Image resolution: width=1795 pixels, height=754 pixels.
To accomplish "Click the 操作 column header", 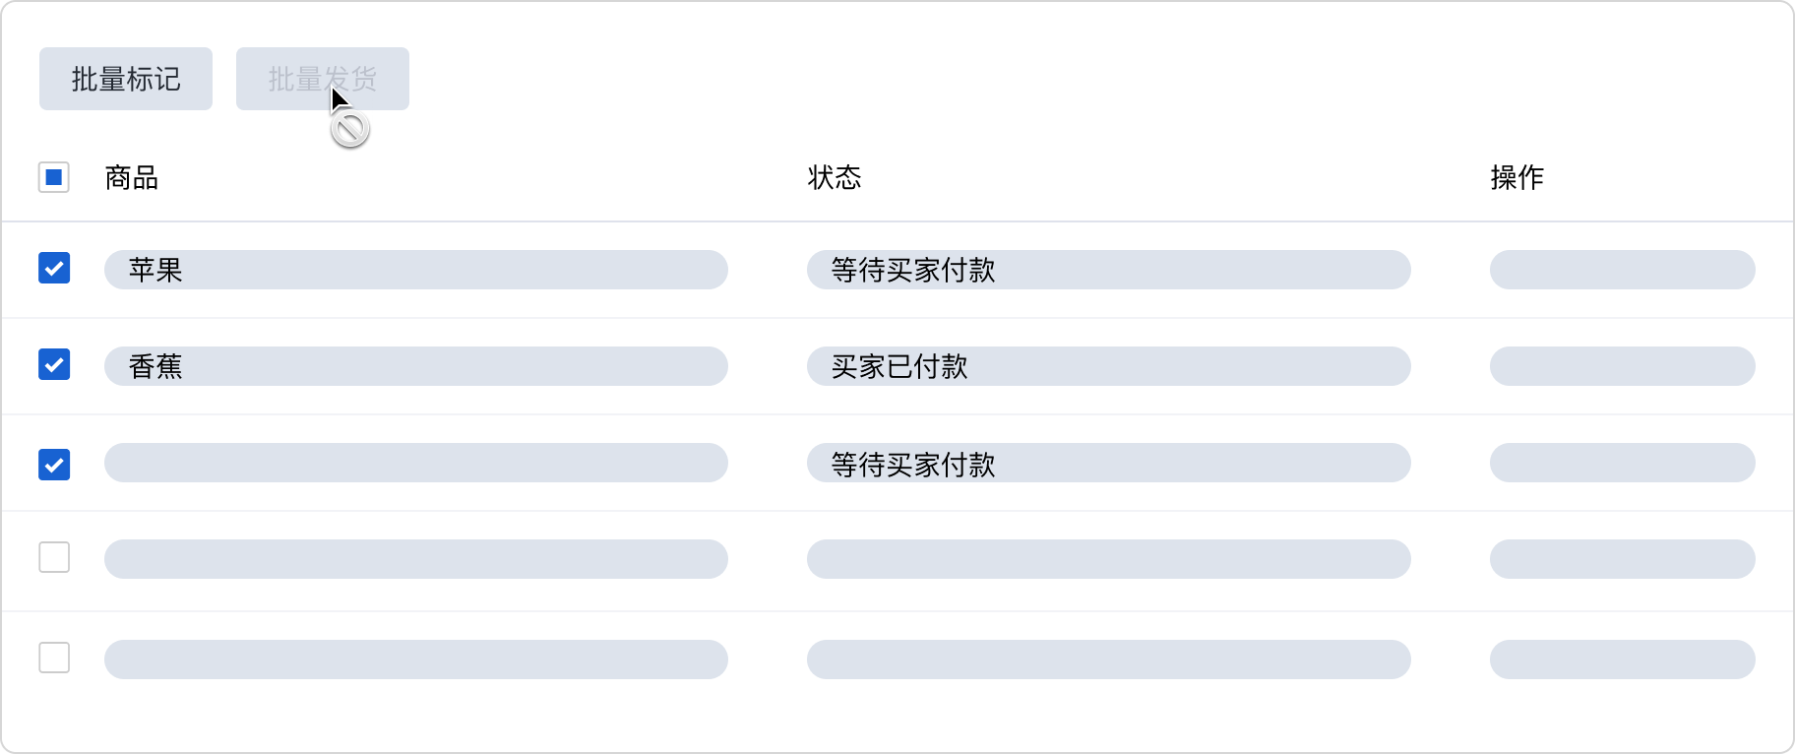I will [1516, 177].
